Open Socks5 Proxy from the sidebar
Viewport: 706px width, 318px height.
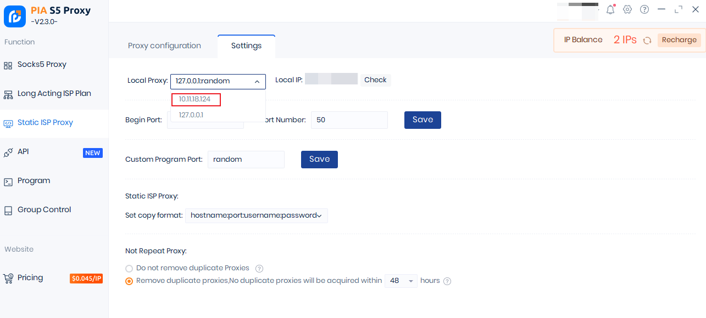point(42,65)
